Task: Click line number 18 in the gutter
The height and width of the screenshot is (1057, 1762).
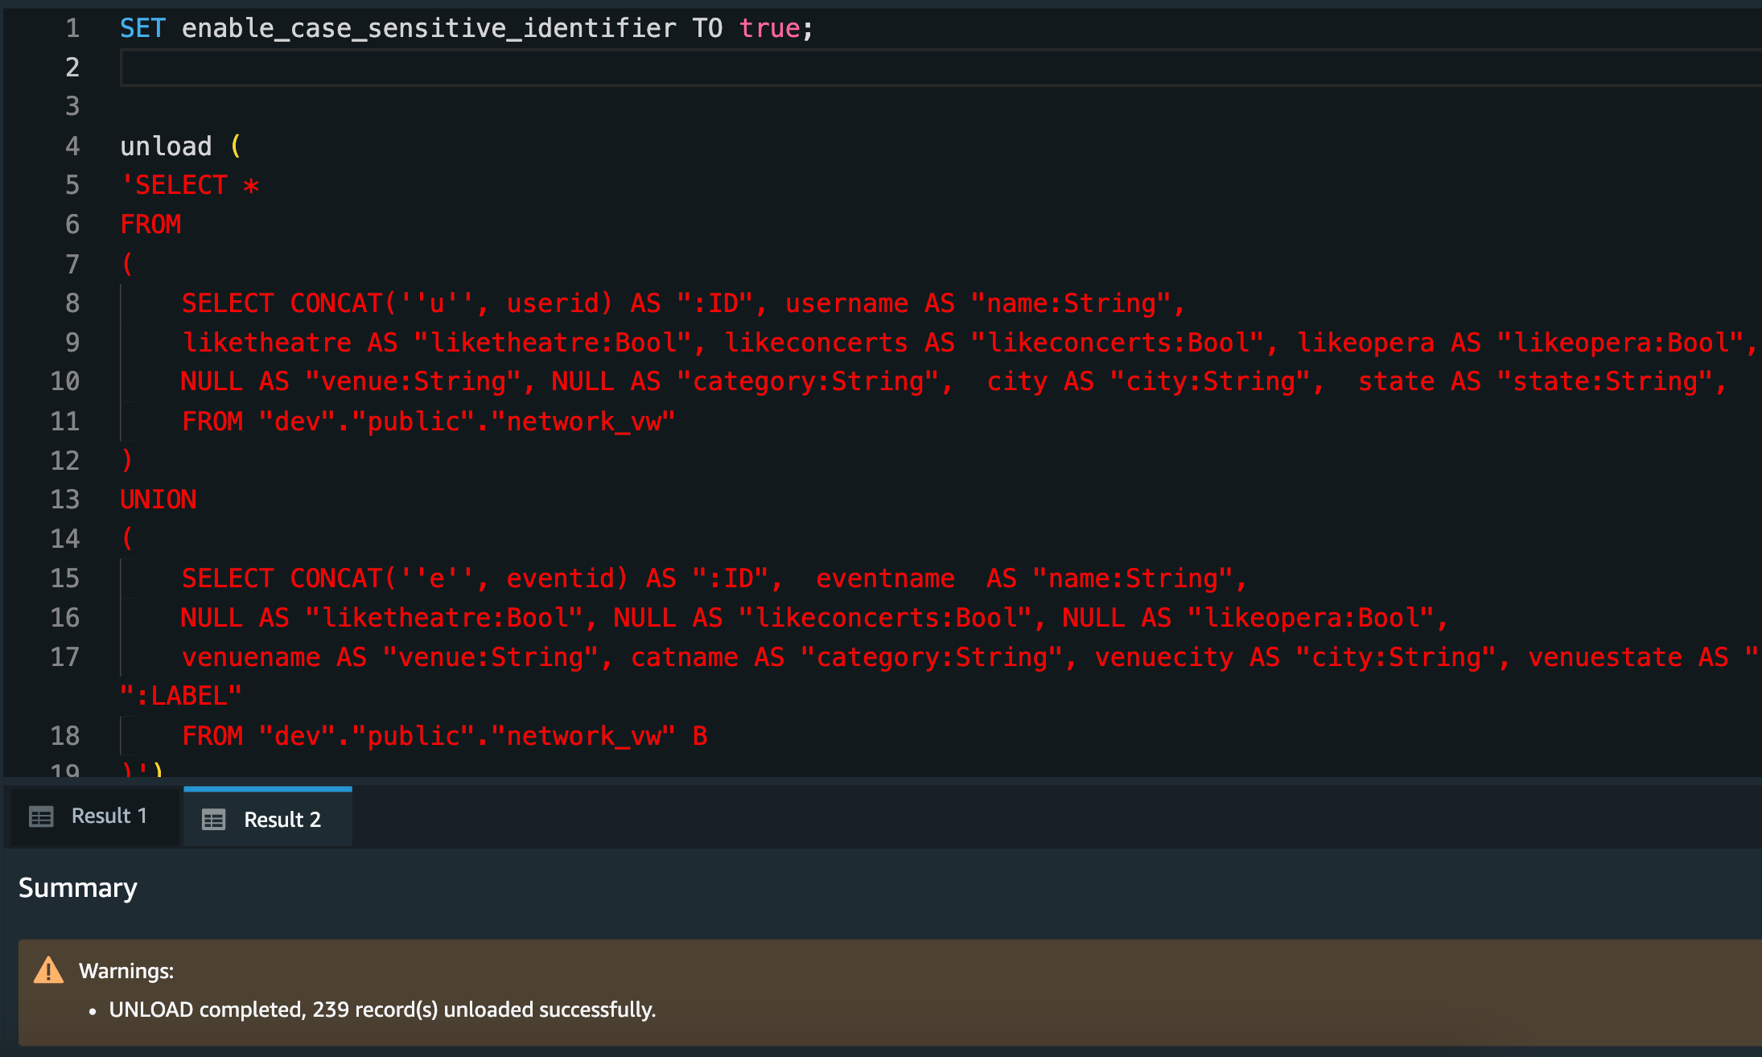Action: (65, 735)
